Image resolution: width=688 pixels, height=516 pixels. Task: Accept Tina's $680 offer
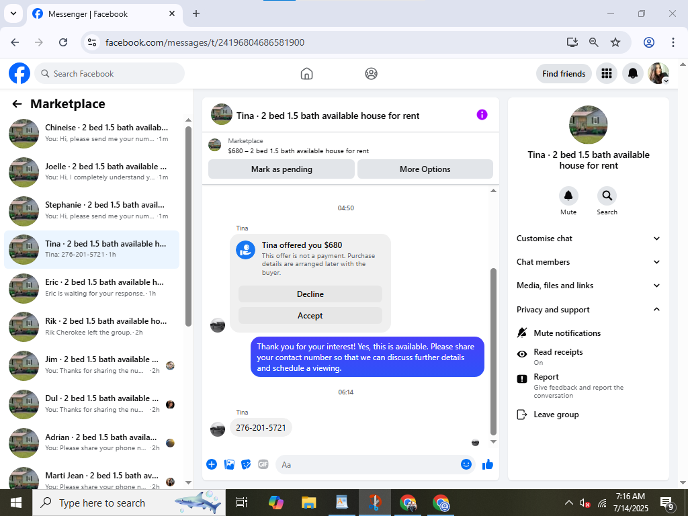[310, 316]
